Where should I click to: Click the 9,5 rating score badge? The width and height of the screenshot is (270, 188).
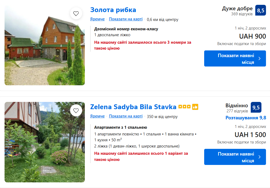256,108
